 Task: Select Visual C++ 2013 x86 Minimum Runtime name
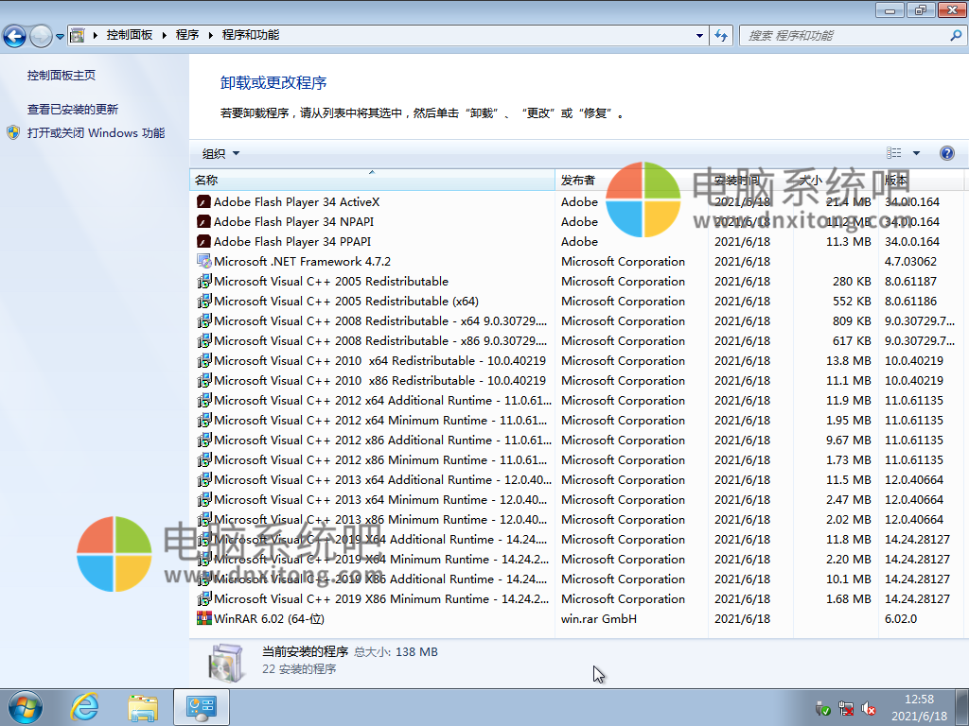point(380,520)
